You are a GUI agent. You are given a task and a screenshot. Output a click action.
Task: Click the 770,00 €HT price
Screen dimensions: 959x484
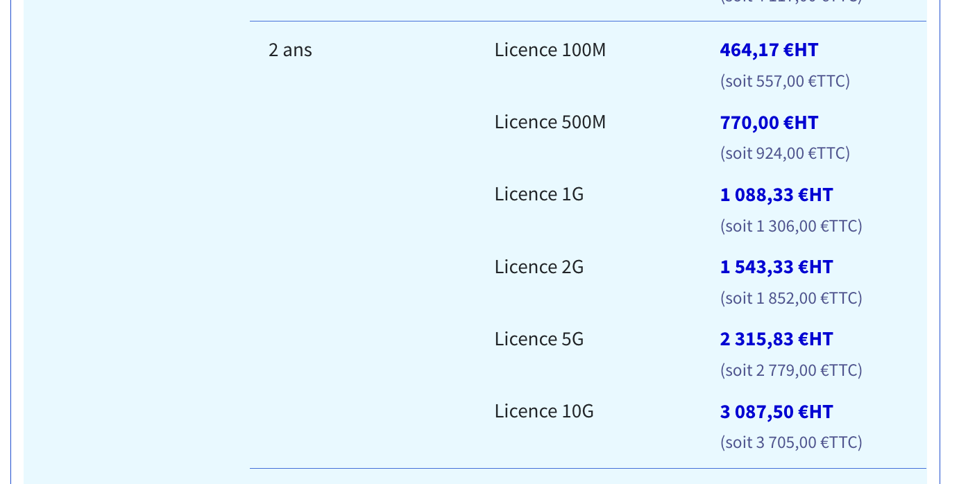pos(769,123)
